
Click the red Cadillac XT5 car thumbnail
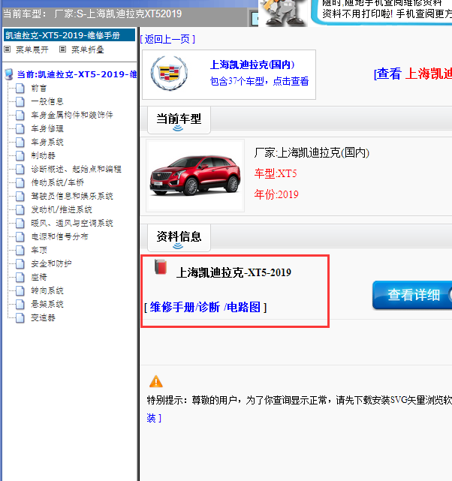[x=195, y=176]
